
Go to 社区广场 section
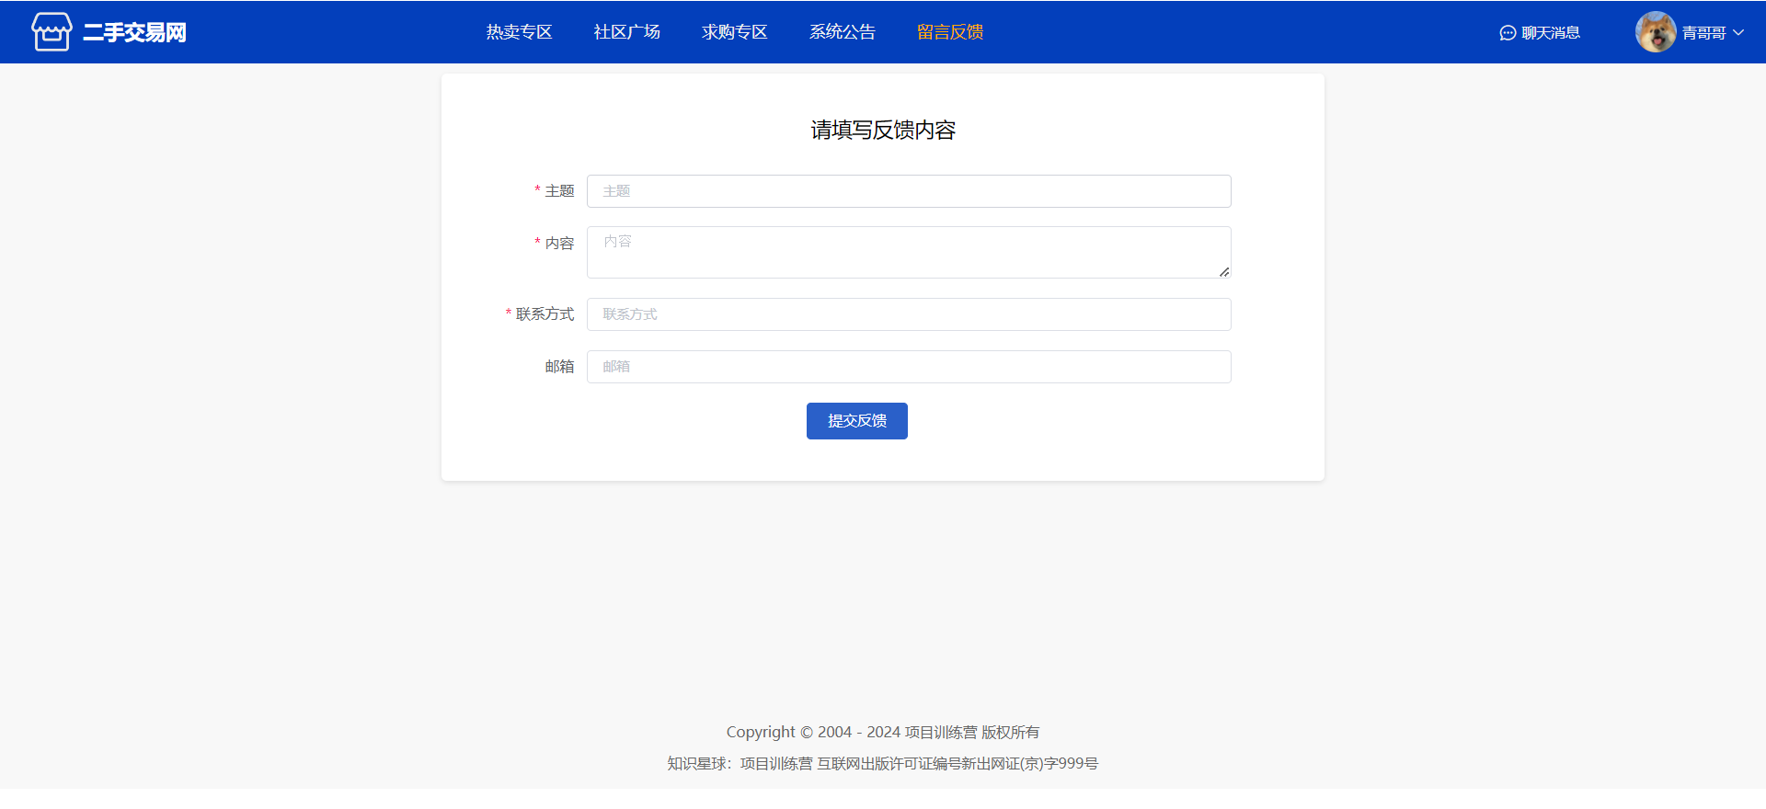tap(626, 32)
